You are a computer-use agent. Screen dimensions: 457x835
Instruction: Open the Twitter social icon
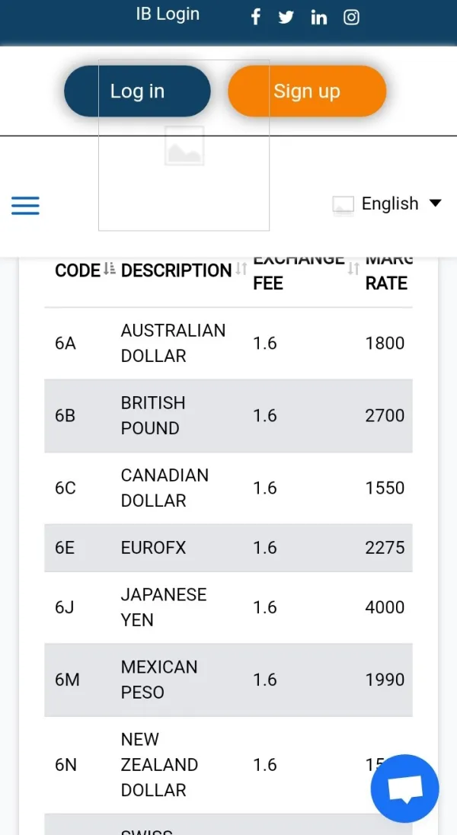286,18
